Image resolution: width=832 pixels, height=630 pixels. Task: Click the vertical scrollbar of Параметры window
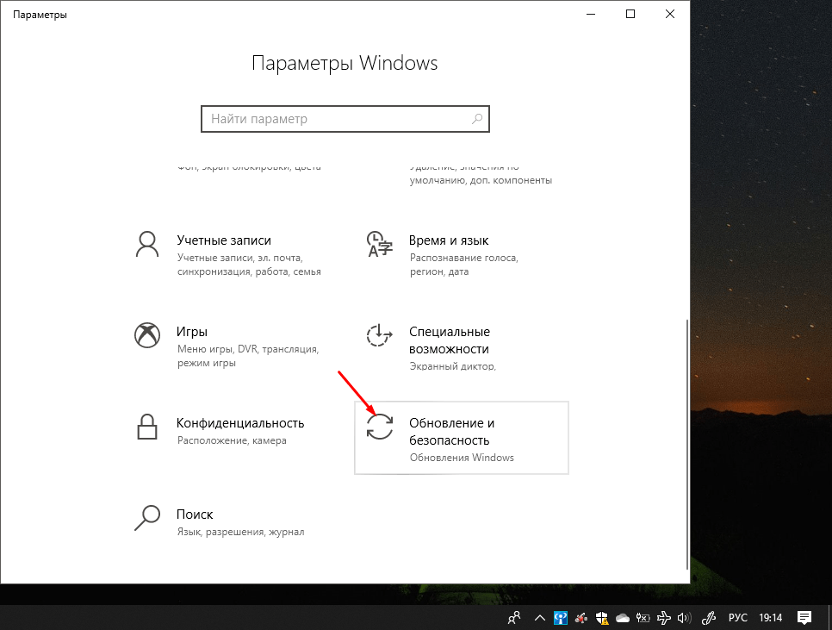pos(687,444)
